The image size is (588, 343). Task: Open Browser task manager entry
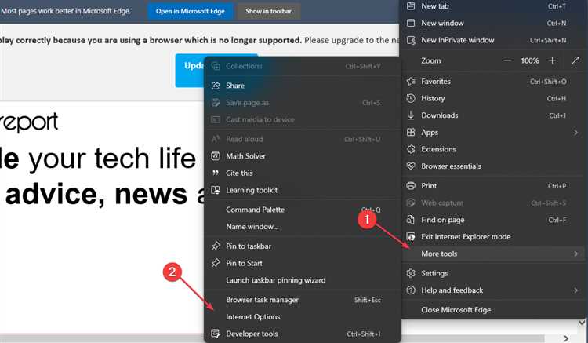coord(262,300)
